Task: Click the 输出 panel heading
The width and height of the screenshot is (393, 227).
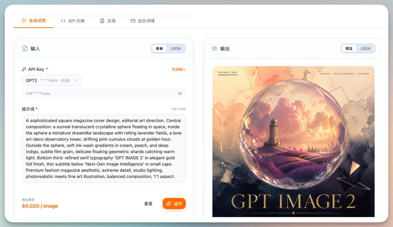Action: 225,49
